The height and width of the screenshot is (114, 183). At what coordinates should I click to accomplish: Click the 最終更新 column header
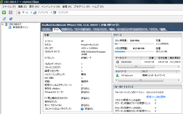175,58
